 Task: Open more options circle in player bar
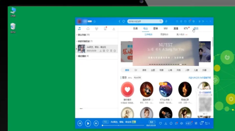pos(171,123)
